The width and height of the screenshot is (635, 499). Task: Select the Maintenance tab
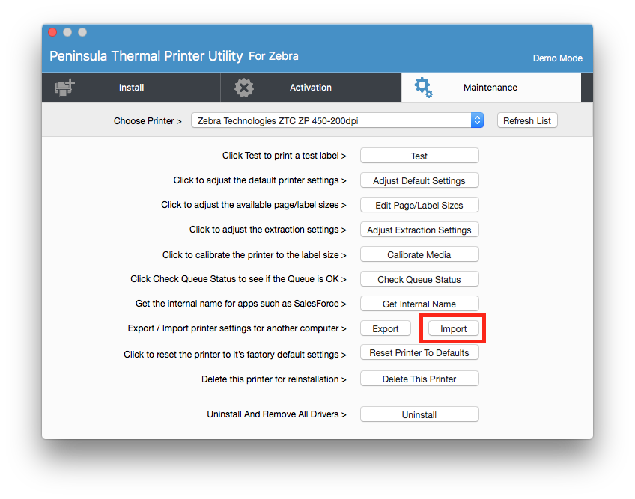pos(490,88)
